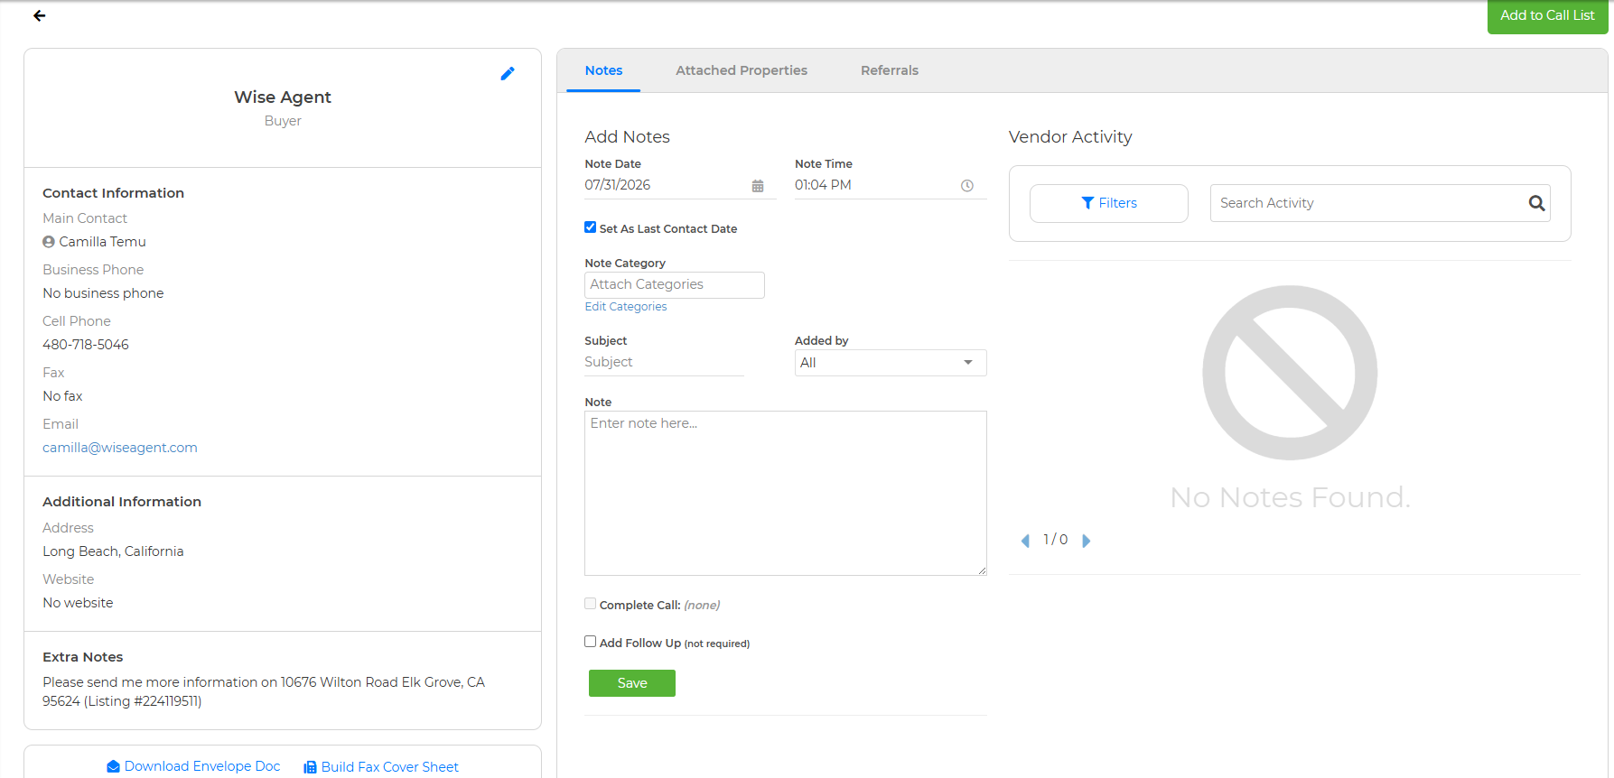Open the camilla@wiseagent.com email link

coord(120,448)
